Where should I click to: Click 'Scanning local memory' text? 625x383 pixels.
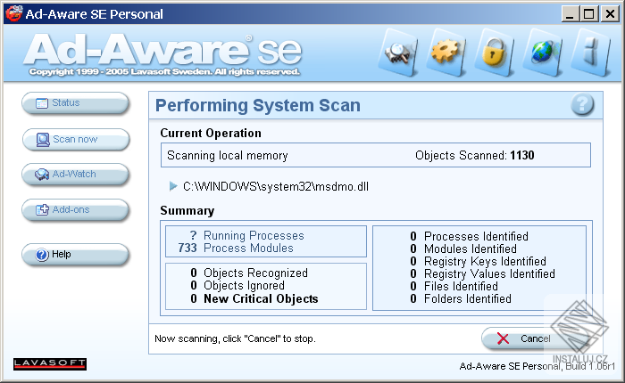[x=227, y=155]
